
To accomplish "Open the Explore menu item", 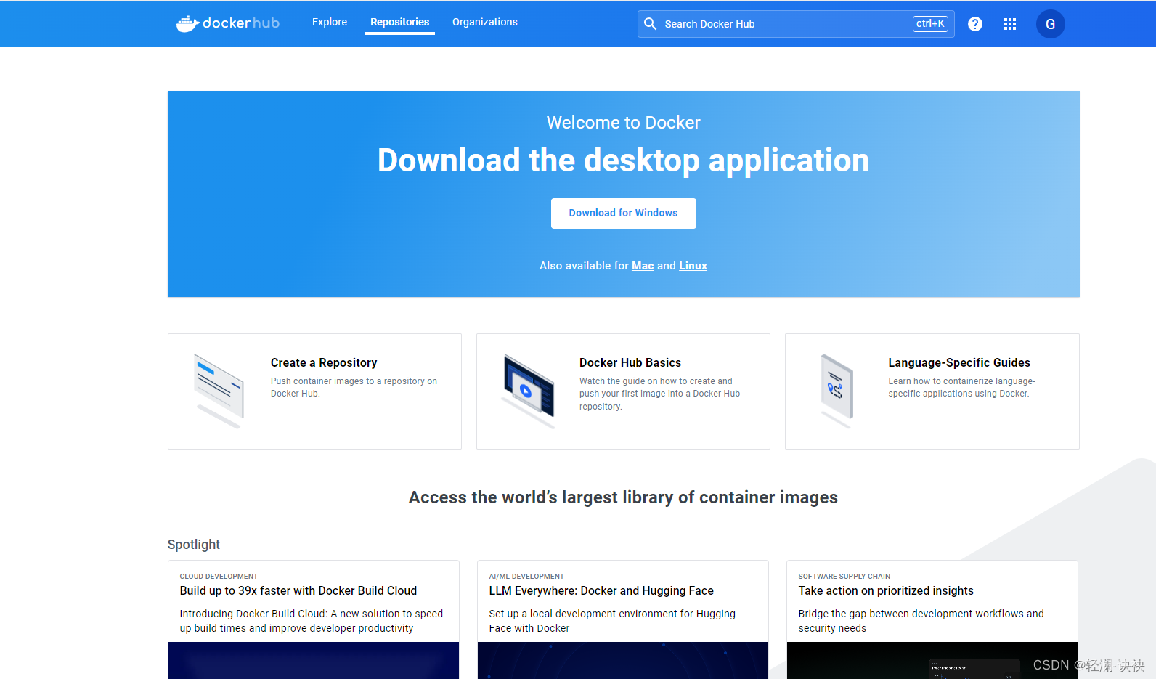I will (x=330, y=22).
